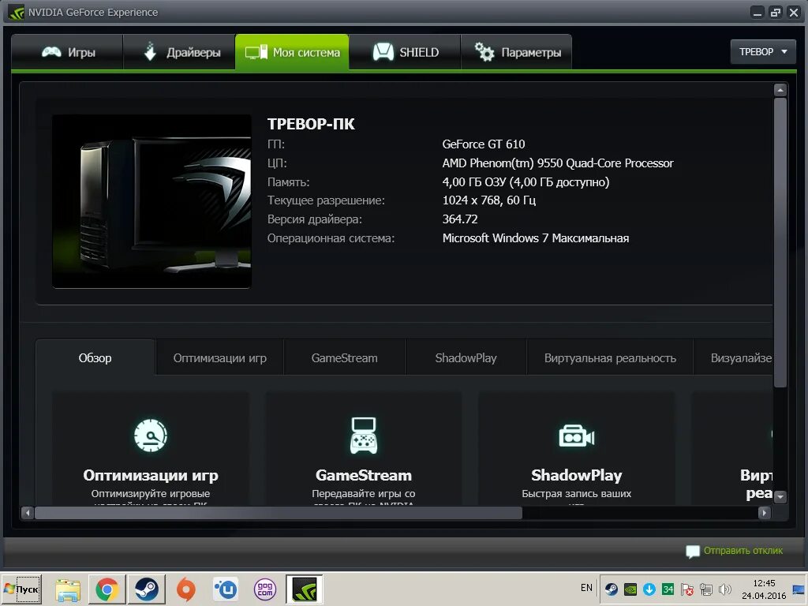The image size is (808, 606).
Task: Select the Моя система tab
Action: (292, 52)
